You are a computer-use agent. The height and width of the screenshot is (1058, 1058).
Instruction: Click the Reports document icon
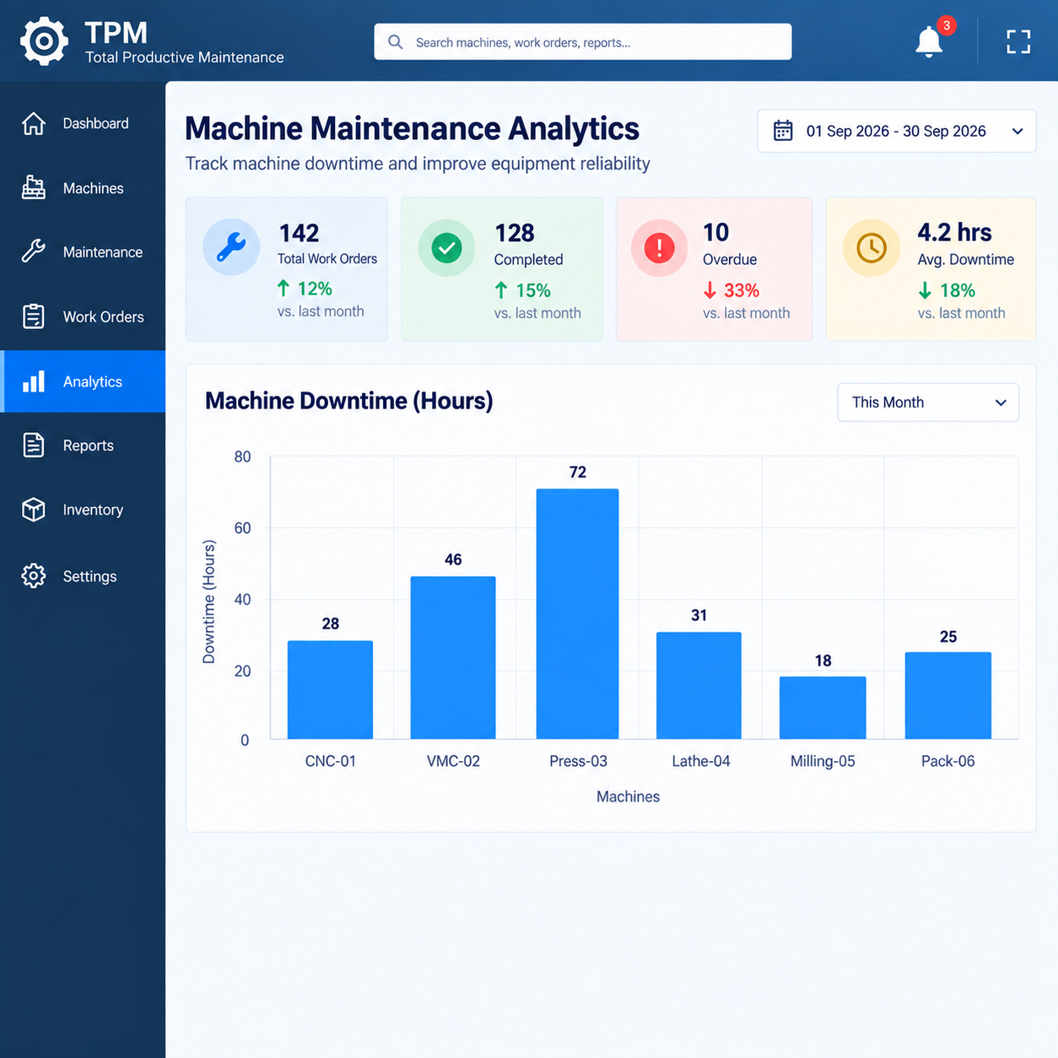coord(34,445)
